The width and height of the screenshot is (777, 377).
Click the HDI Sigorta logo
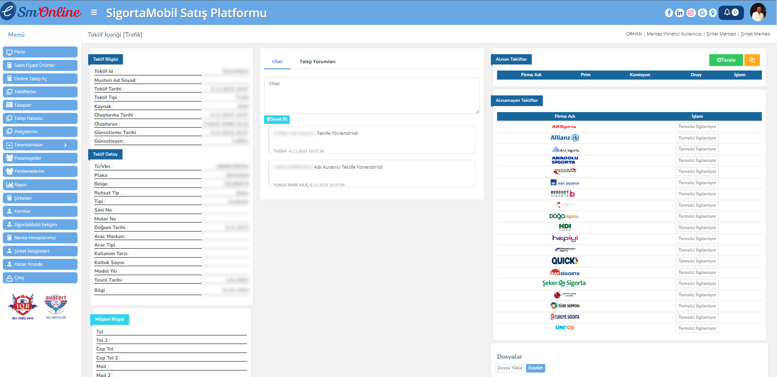565,227
